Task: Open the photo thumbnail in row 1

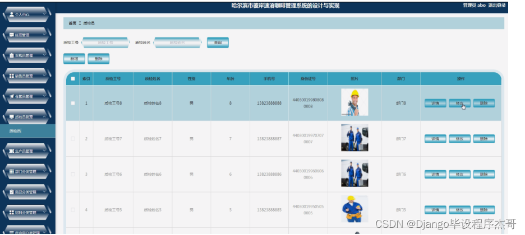Action: [354, 102]
